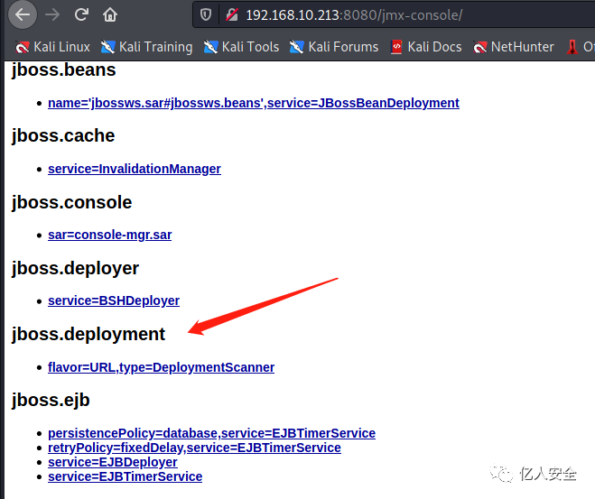The height and width of the screenshot is (499, 595).
Task: Open the NetHunter bookmark
Action: tap(514, 47)
